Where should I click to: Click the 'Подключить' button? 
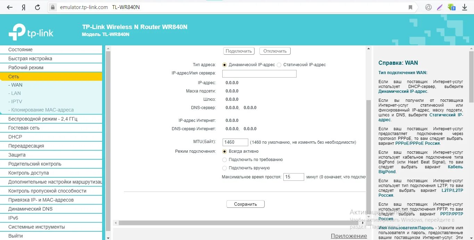[239, 51]
